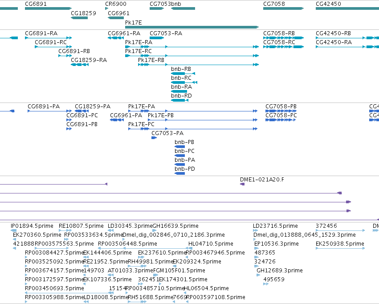Select transcript Pk17E-RB label

coord(151,60)
